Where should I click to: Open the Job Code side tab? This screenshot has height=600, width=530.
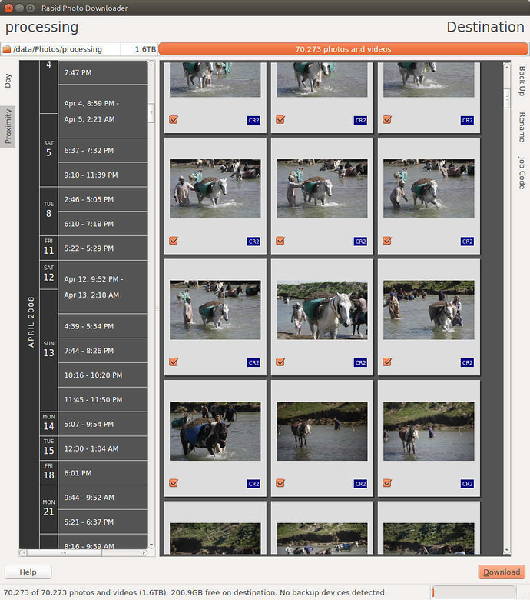(522, 172)
